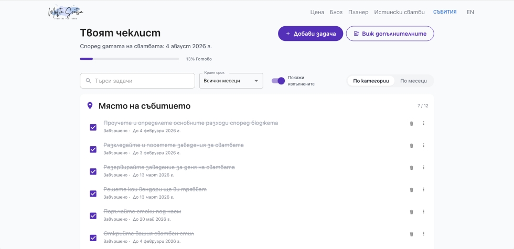Delete the 'Поръчайте стоки под наем' task
The width and height of the screenshot is (514, 249).
click(411, 212)
